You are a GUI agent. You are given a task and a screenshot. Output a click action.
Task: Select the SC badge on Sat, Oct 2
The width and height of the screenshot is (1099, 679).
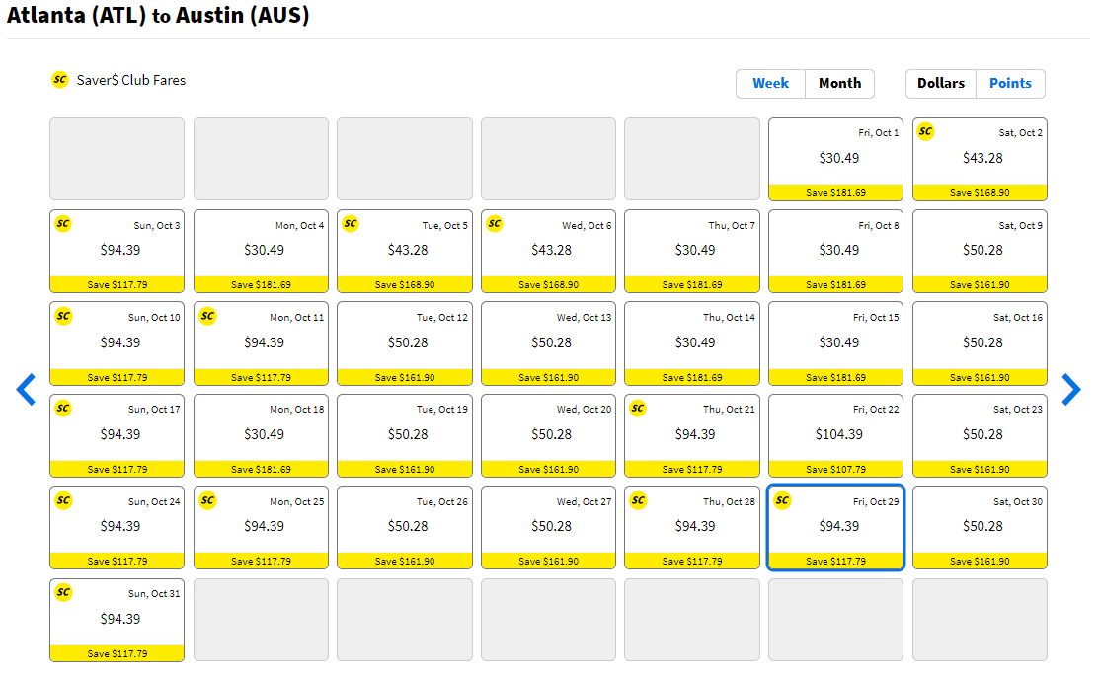pos(925,130)
